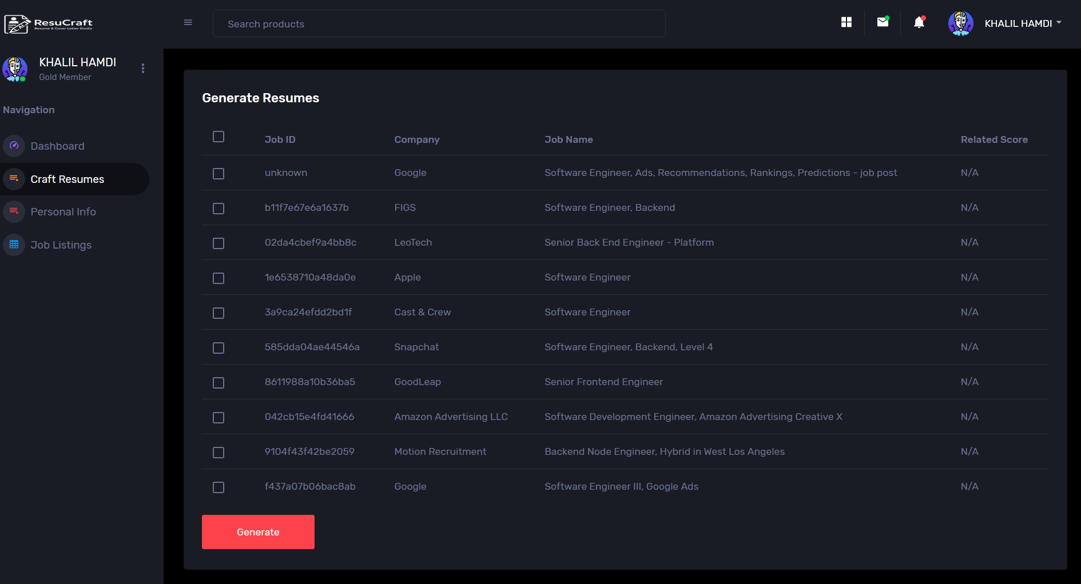Click Amazon Advertising LLC company name

pos(451,417)
